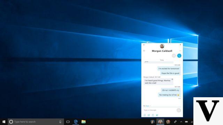Go back using the arrow in the panel
The image size is (223, 125).
coord(144,45)
